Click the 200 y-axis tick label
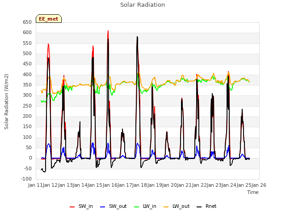This screenshot has width=286, height=215. [27, 116]
